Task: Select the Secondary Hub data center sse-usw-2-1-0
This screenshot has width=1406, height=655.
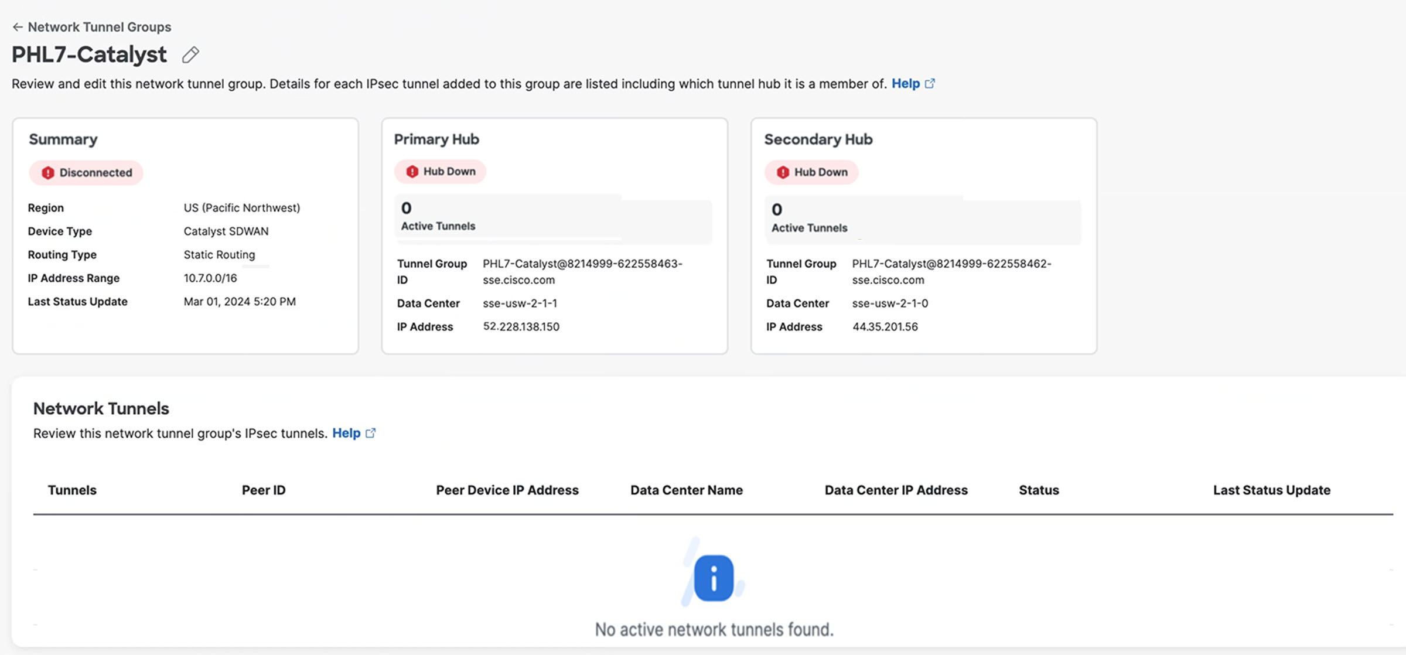Action: tap(890, 303)
